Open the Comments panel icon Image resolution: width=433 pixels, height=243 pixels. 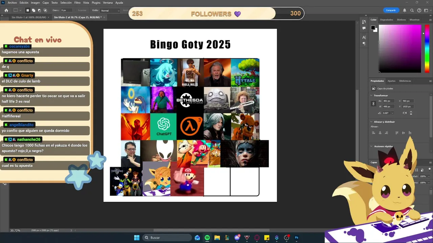point(364,28)
